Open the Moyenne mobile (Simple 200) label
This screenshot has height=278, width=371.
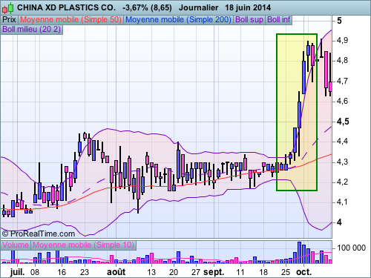(178, 19)
